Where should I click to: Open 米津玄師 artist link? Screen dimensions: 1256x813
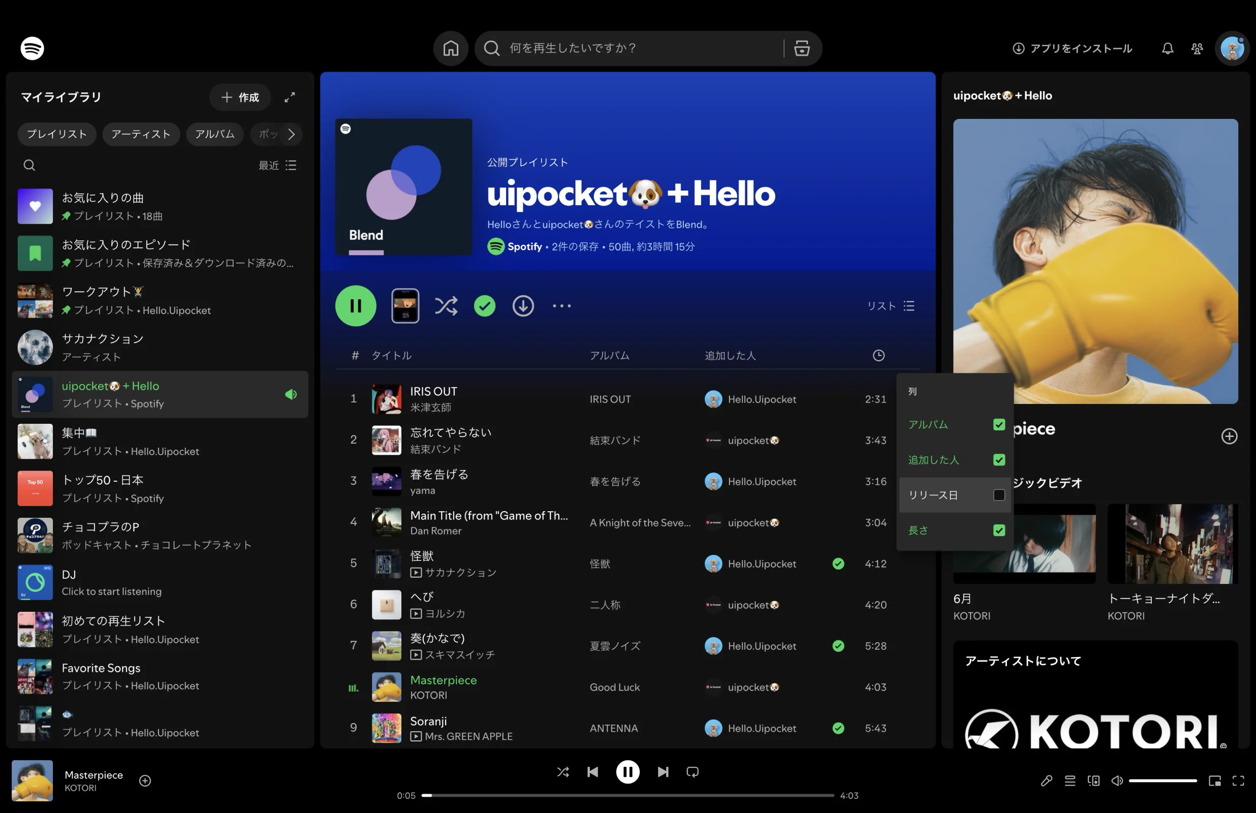coord(431,408)
